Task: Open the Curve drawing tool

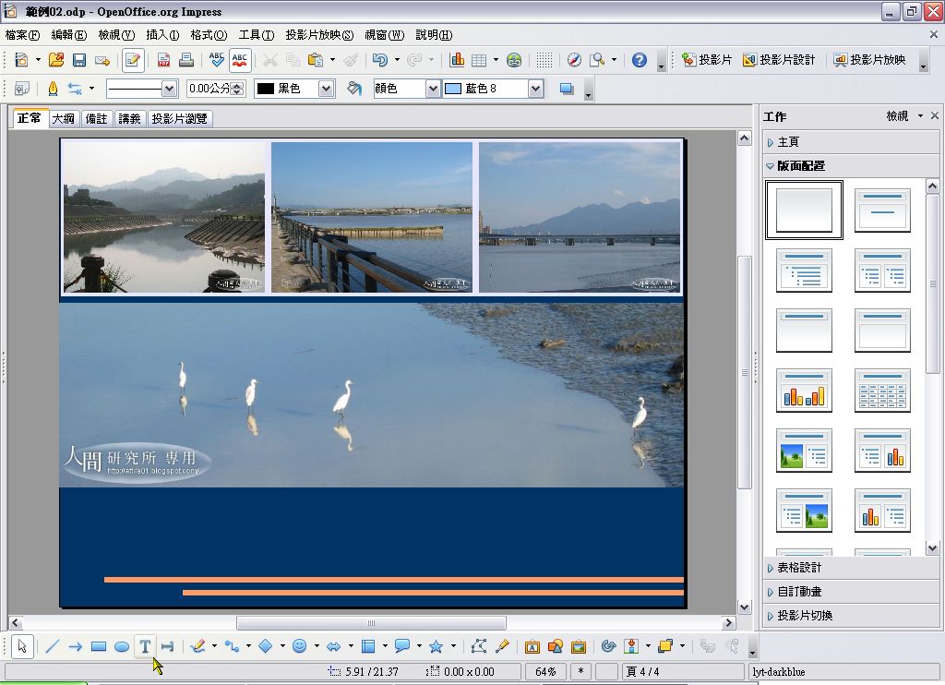Action: (197, 646)
